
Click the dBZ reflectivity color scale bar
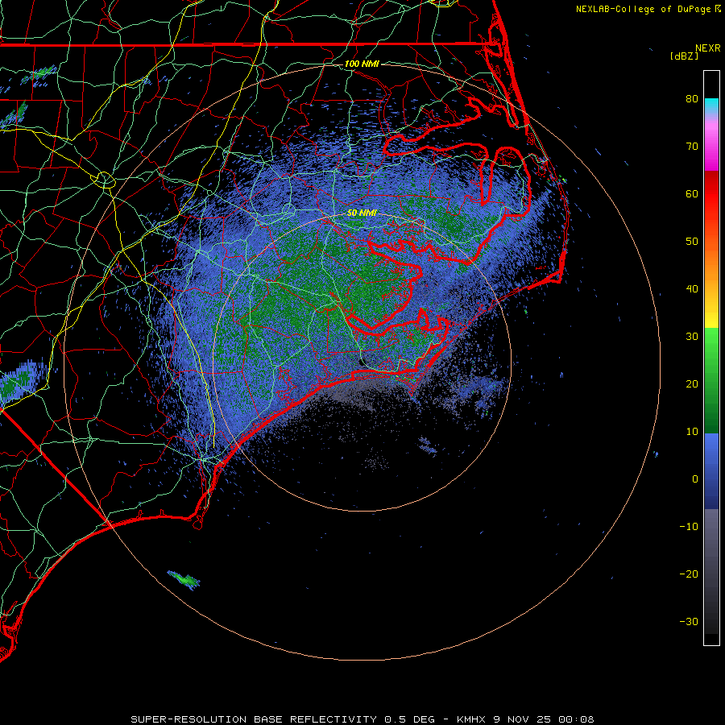(711, 358)
